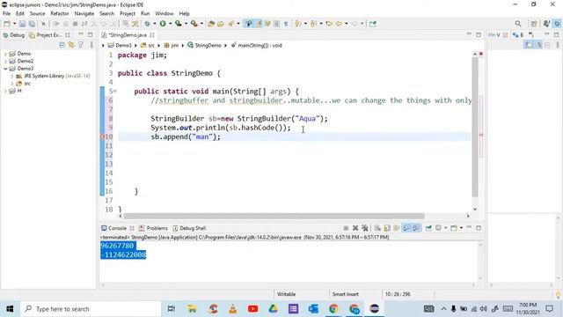Click the Windows Start button

coord(10,309)
